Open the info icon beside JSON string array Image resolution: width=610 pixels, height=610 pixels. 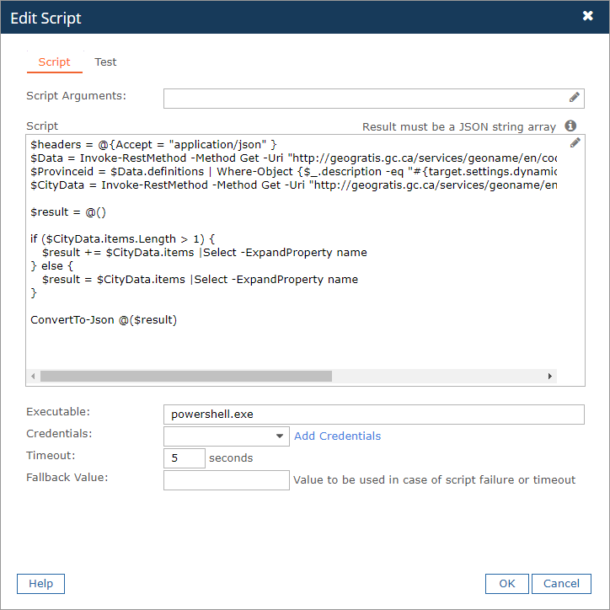(570, 126)
